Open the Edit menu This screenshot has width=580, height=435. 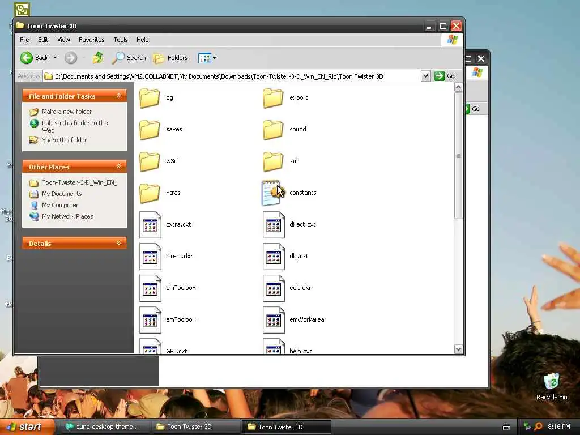tap(43, 40)
